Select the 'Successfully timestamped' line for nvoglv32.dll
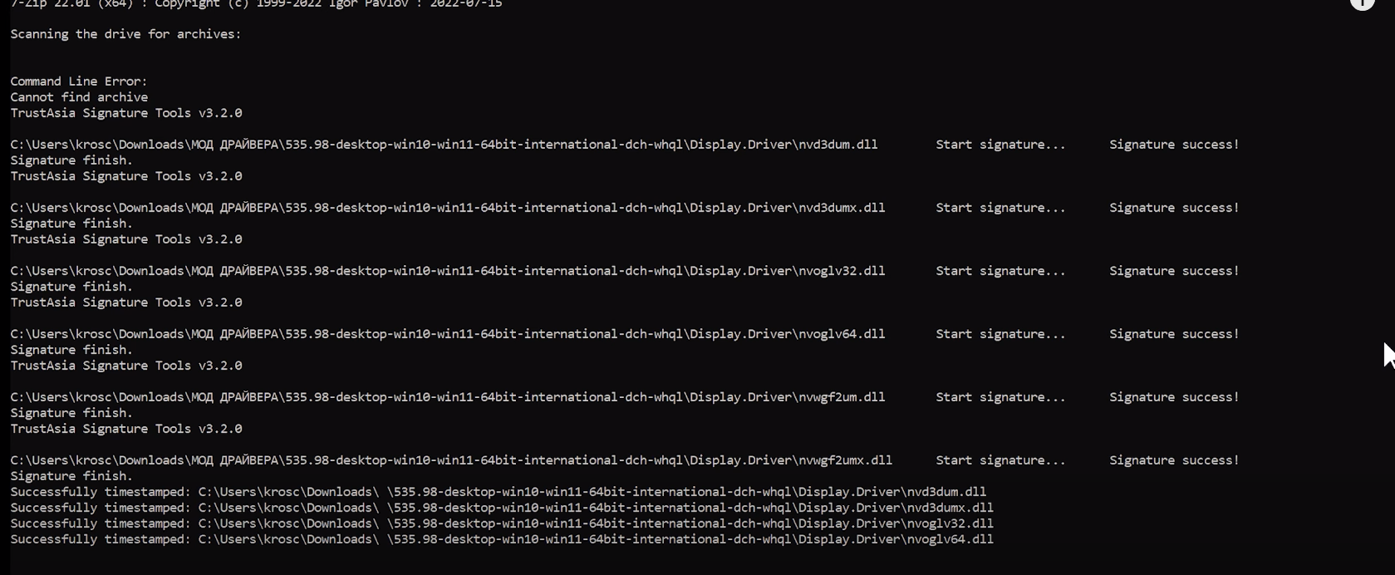 (x=502, y=523)
